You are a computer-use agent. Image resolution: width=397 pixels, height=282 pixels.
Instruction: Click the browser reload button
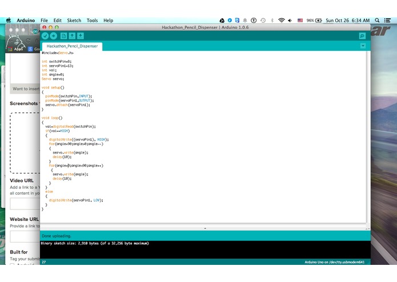pos(28,40)
